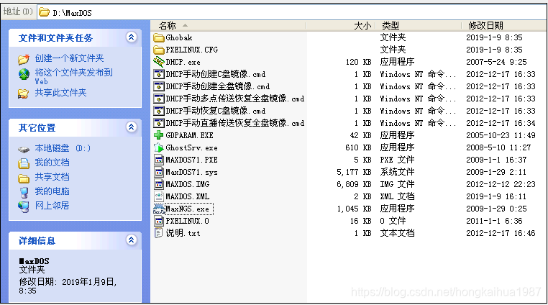This screenshot has width=548, height=305.
Task: Select the file name GhostSrv.exe
Action: [191, 147]
